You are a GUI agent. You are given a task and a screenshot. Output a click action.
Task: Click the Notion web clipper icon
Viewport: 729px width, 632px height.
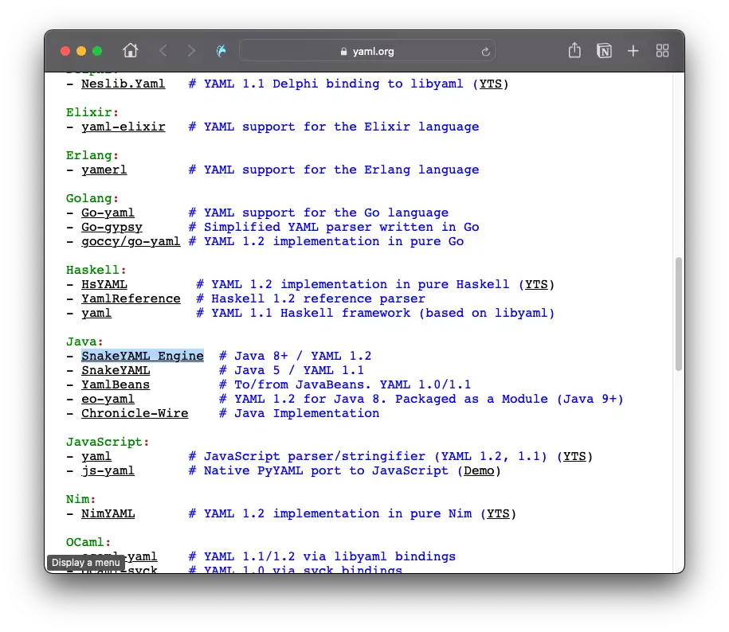click(x=604, y=51)
